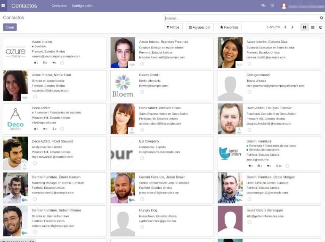Click the search magnifier icon

(322, 18)
